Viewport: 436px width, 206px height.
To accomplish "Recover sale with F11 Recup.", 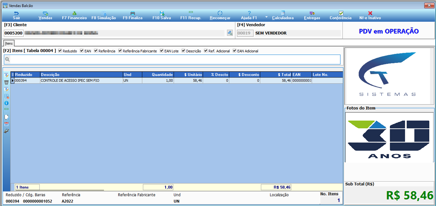I will [191, 15].
